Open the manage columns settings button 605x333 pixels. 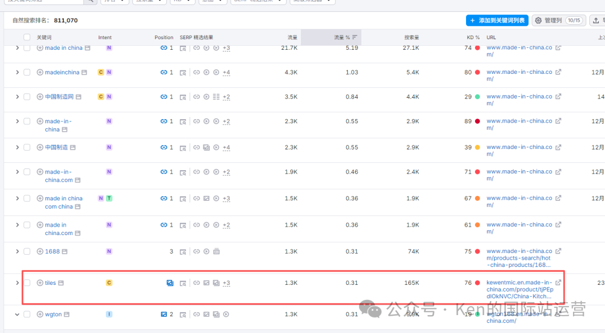[x=559, y=20]
